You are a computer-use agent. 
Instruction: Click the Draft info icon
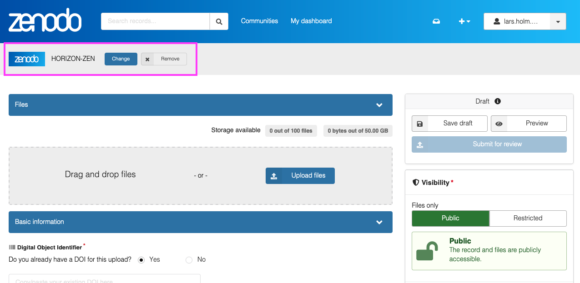[498, 101]
